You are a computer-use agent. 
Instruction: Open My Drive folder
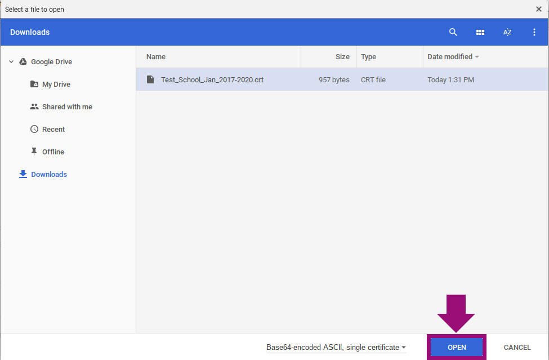coord(56,84)
